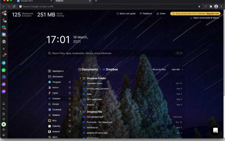Go to the sidebar home icon
Viewport: 225px width, 141px height.
pos(4,135)
